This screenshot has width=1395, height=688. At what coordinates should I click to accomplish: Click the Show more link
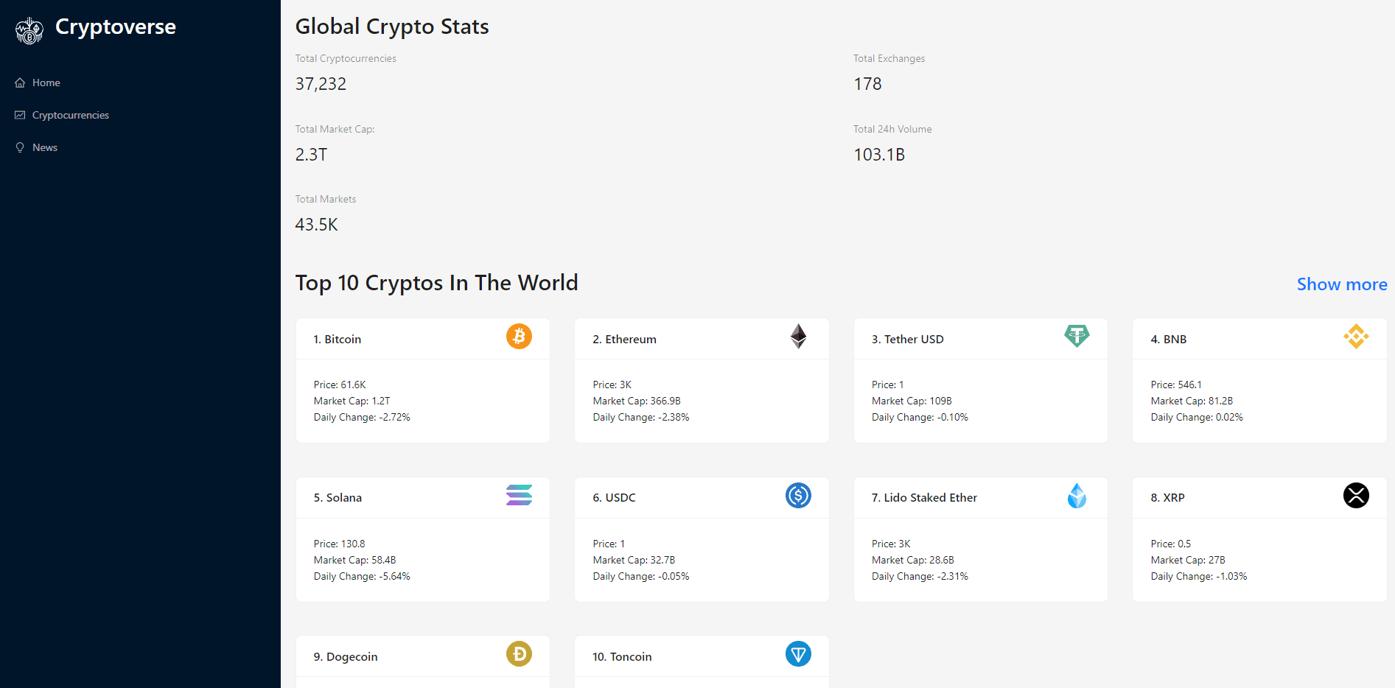pos(1341,284)
